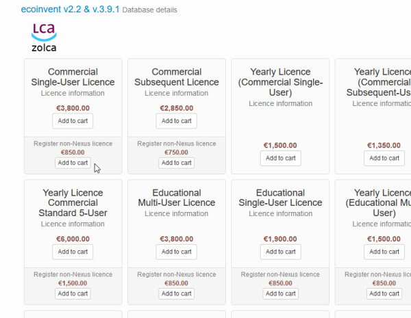Add Commercial Single-User non-Nexus €850.00 to cart
Screen dimensions: 411x318
73,163
